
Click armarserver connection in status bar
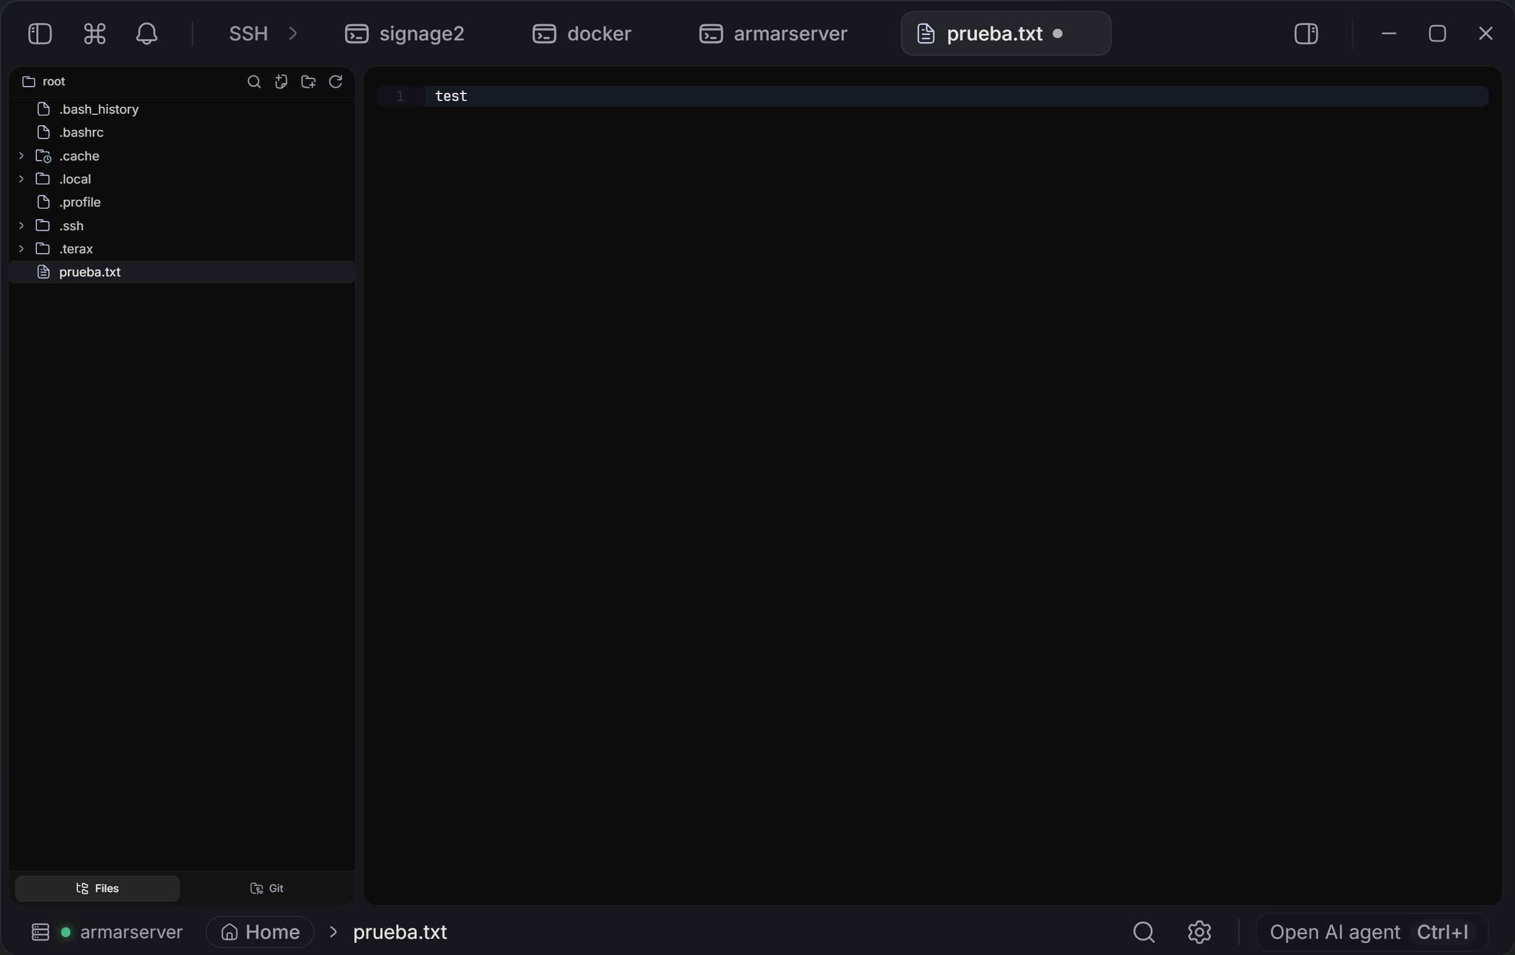click(x=131, y=932)
